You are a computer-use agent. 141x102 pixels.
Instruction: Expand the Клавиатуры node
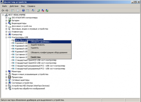point(6,32)
